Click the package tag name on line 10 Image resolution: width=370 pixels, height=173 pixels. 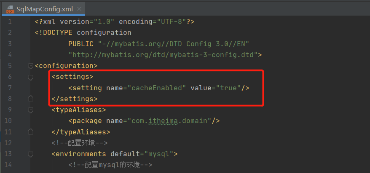coord(87,121)
